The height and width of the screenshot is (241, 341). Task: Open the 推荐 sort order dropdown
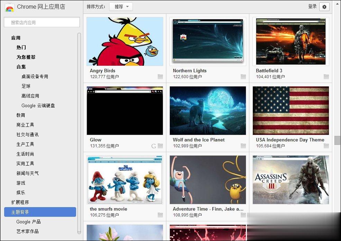[x=122, y=7]
